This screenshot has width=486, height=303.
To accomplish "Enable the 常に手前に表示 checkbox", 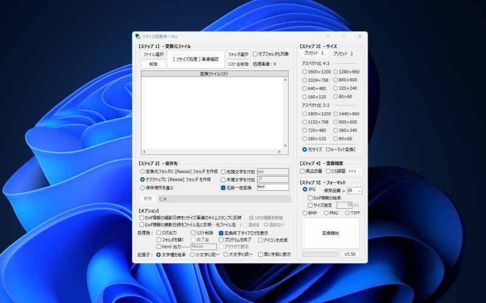I will (x=275, y=254).
